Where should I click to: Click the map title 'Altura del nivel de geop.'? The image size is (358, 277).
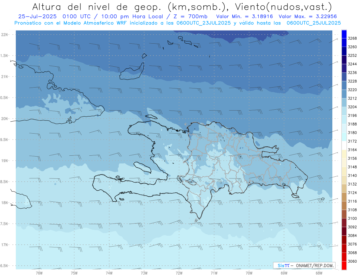[x=97, y=7]
